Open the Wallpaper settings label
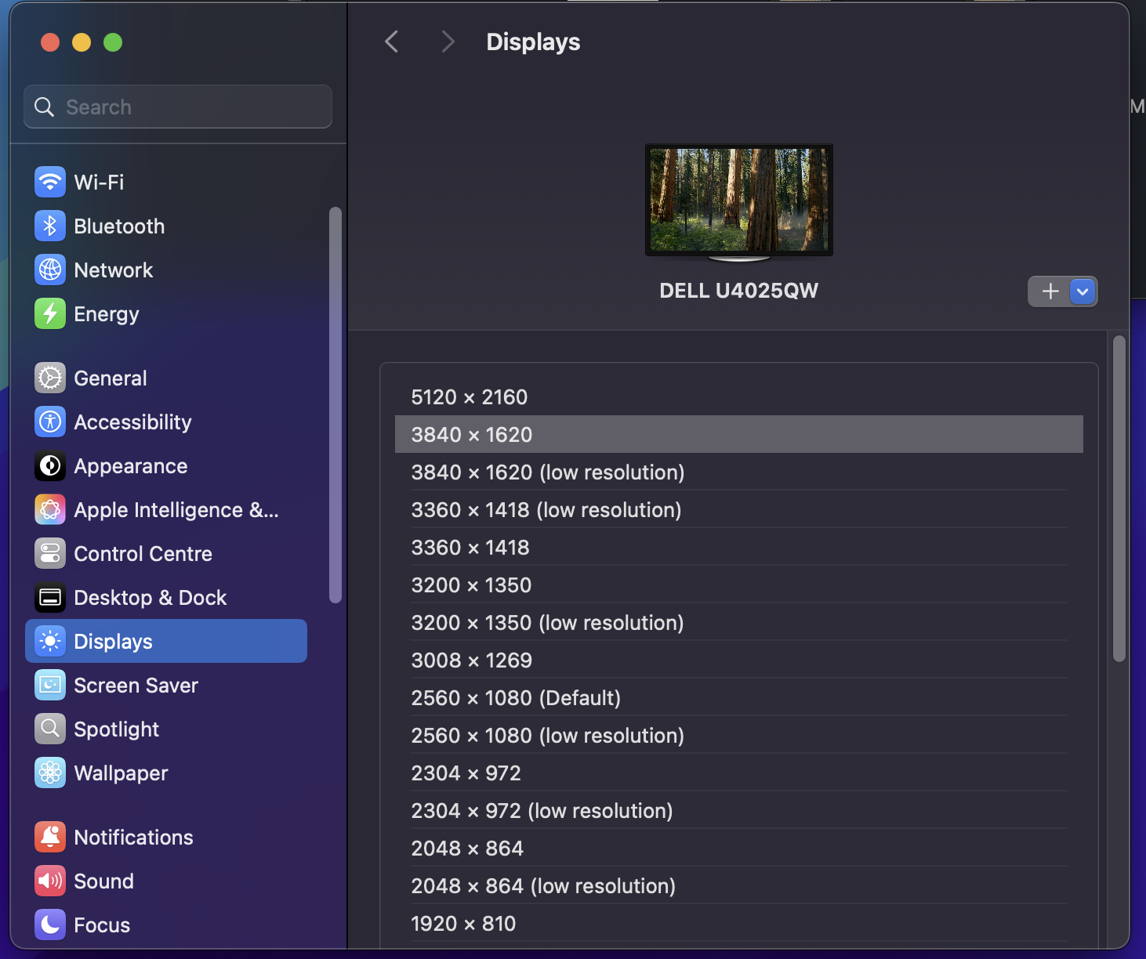Viewport: 1146px width, 959px height. click(x=121, y=773)
